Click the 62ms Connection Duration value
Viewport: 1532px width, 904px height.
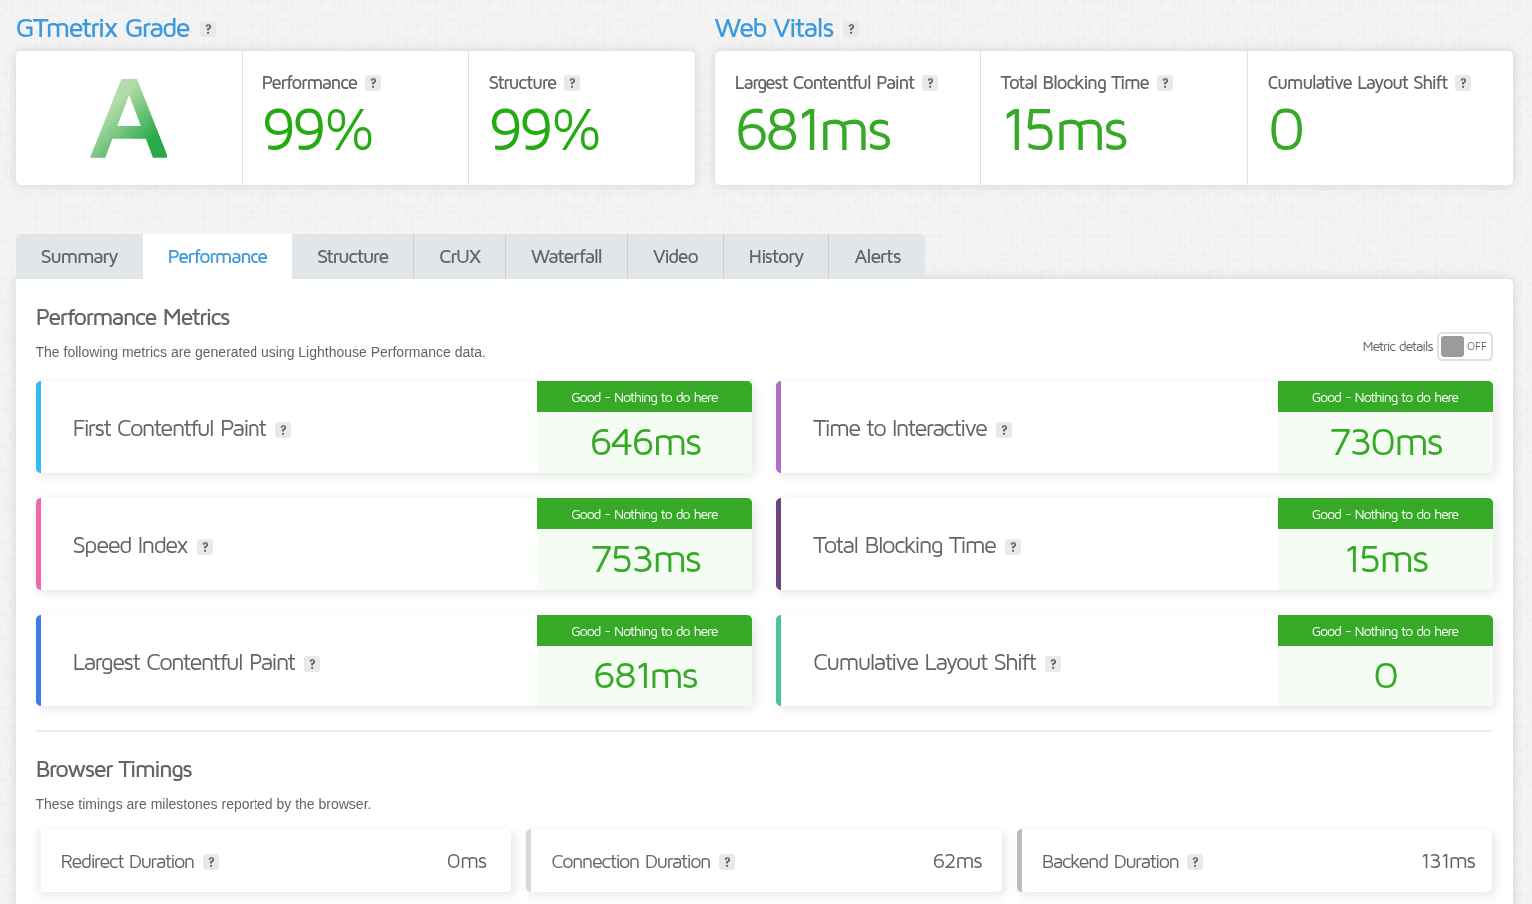pos(957,861)
